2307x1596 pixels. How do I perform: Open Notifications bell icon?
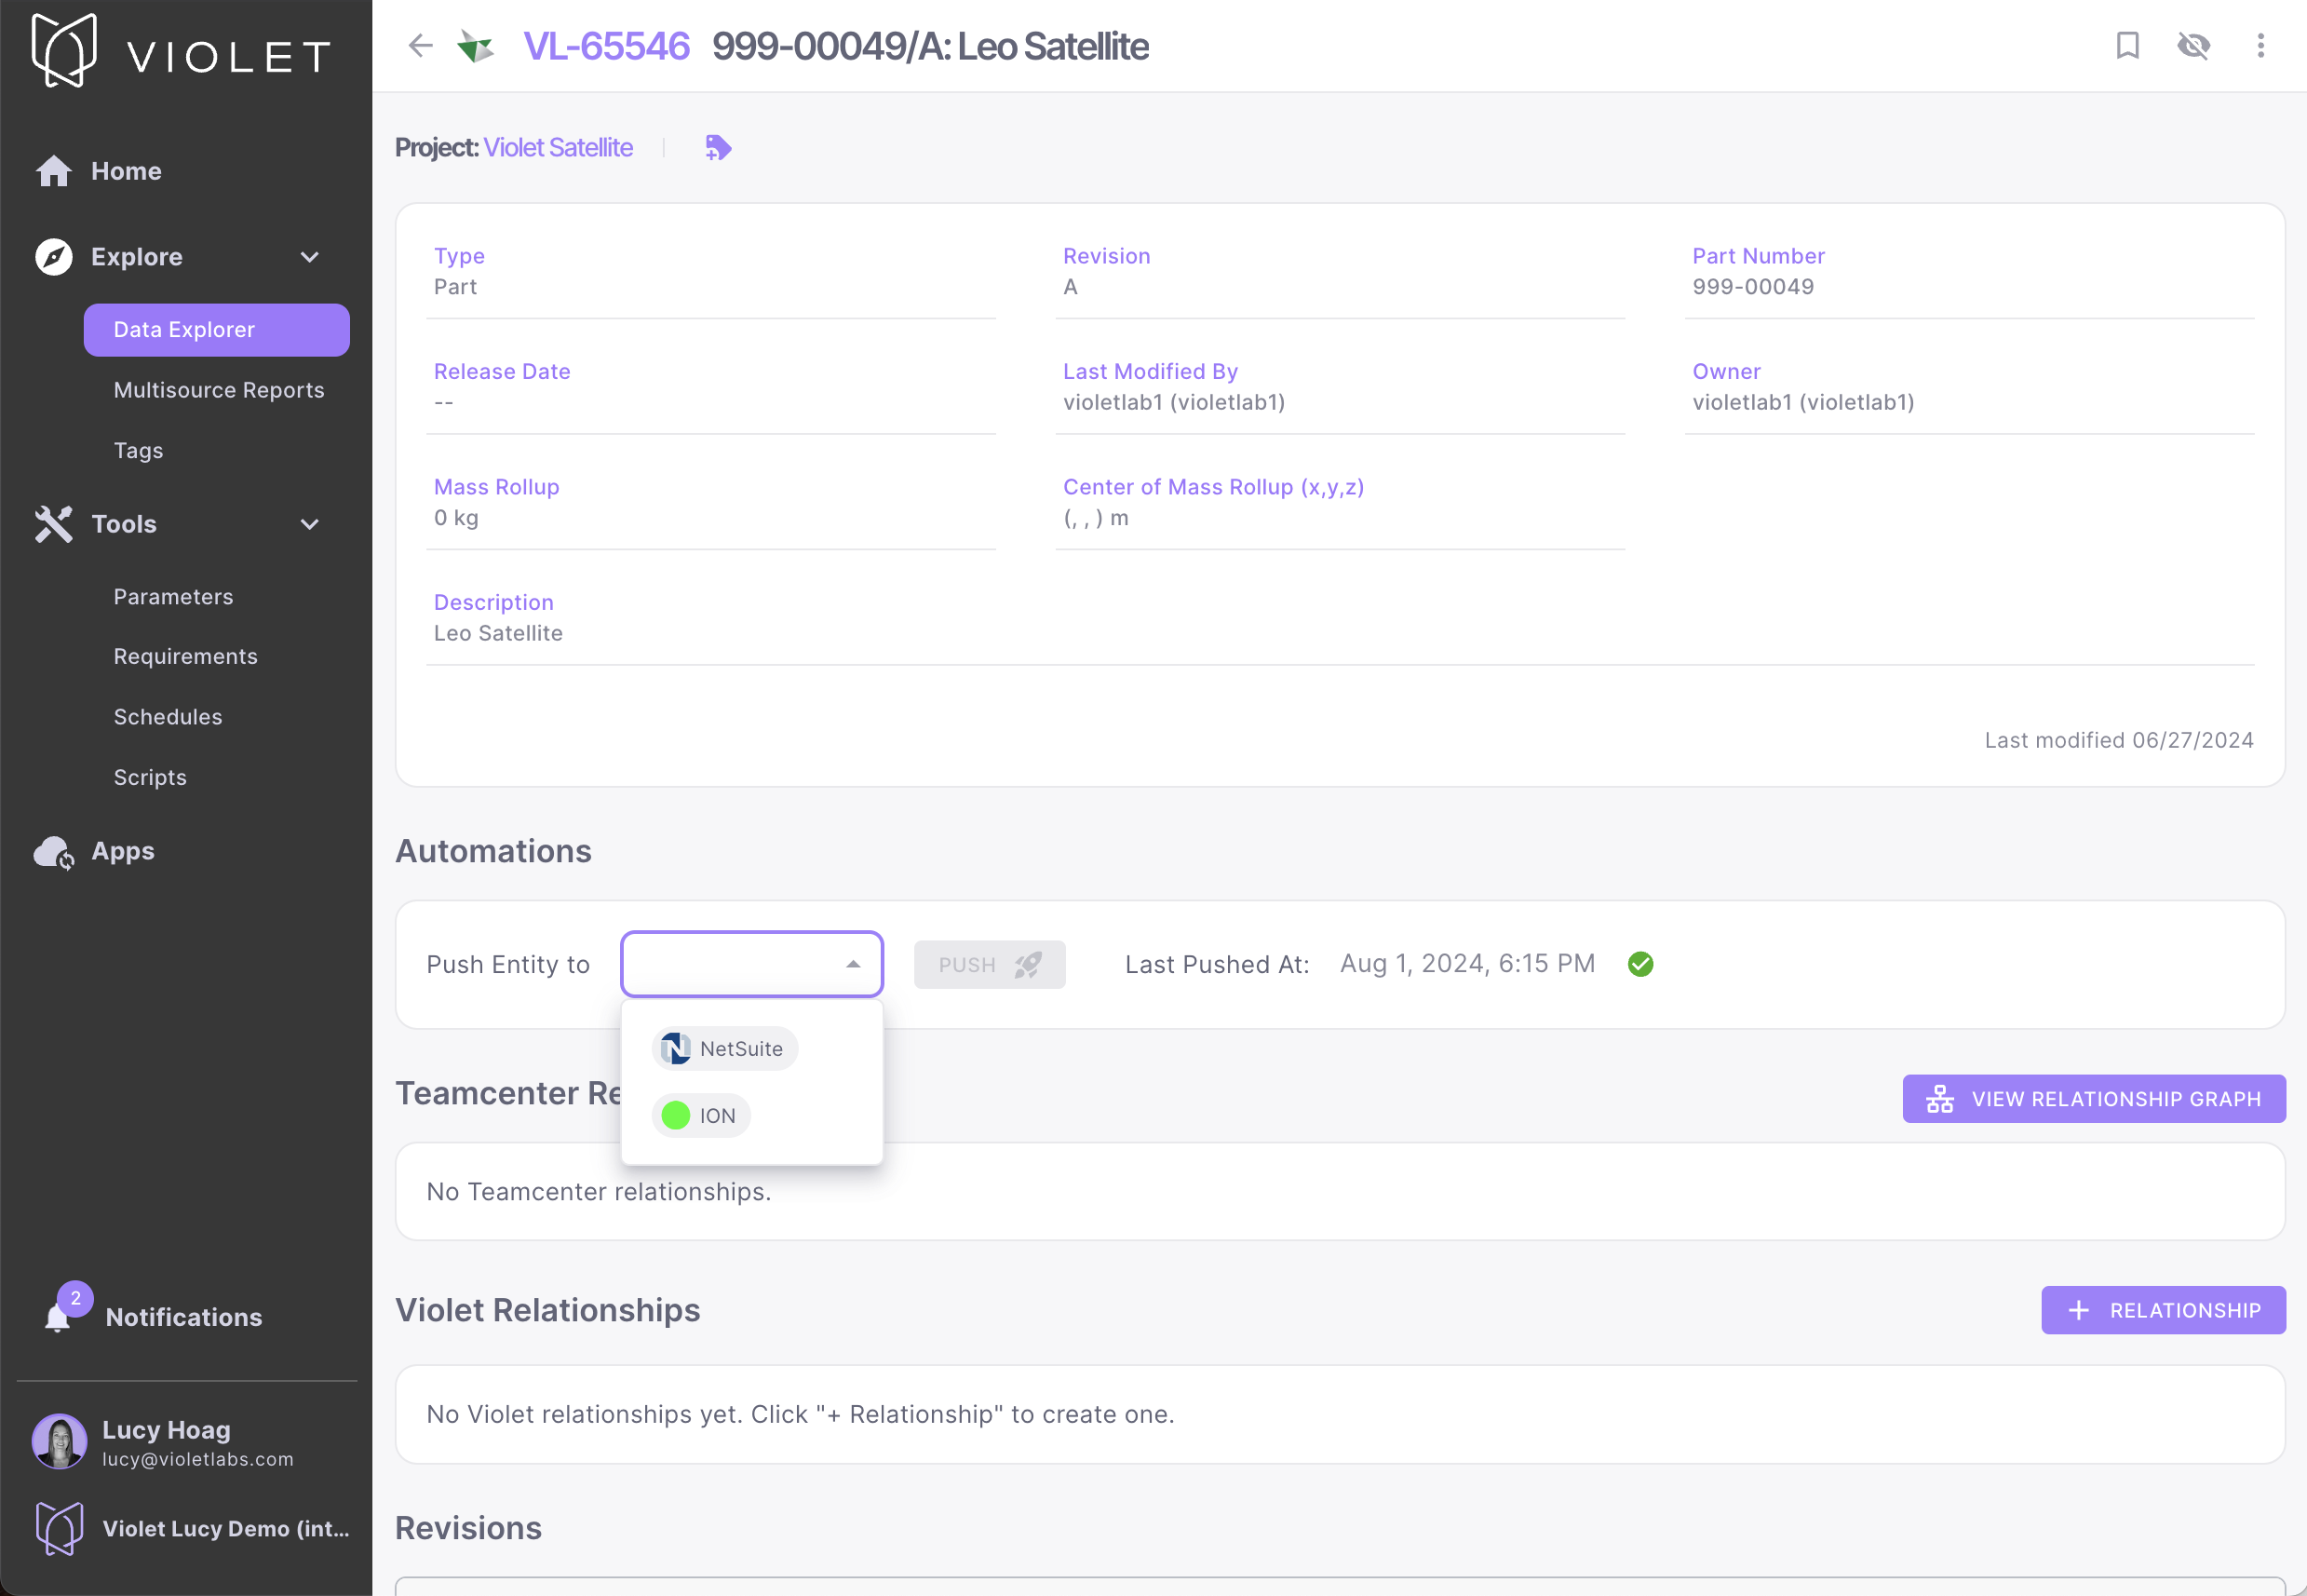tap(58, 1317)
